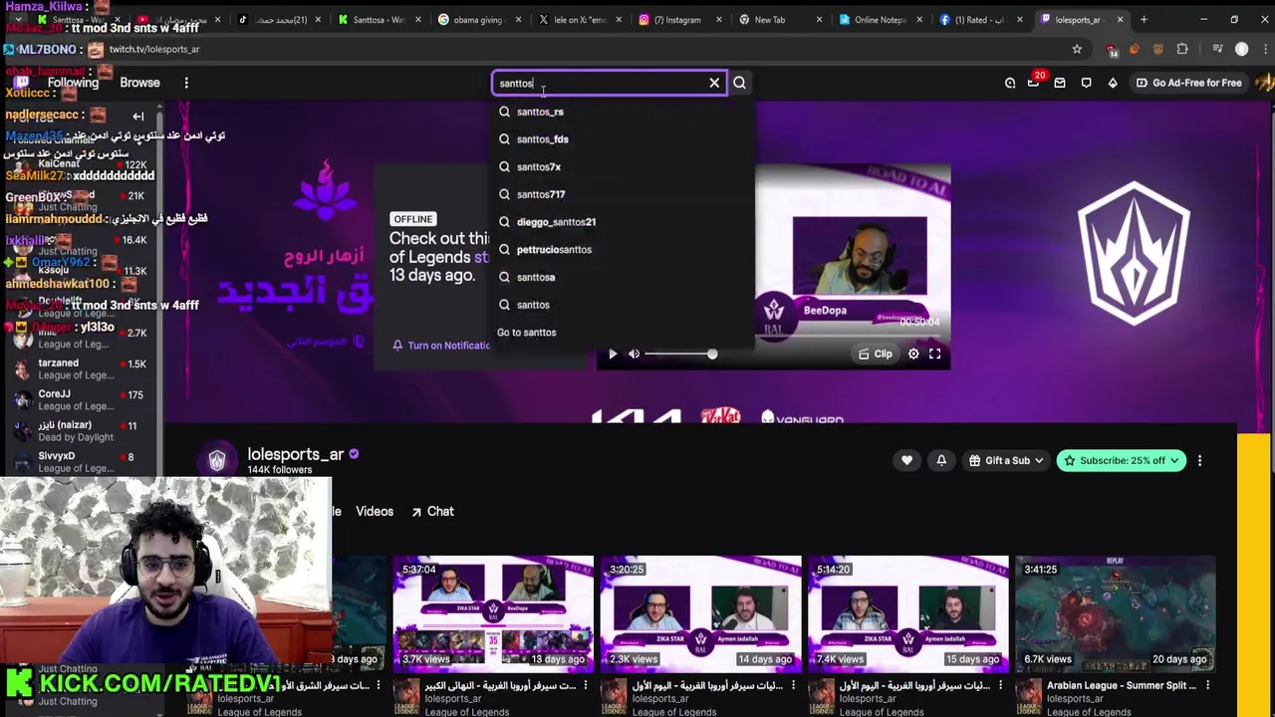This screenshot has height=717, width=1275.
Task: Click Go to santtos link
Action: (x=527, y=333)
